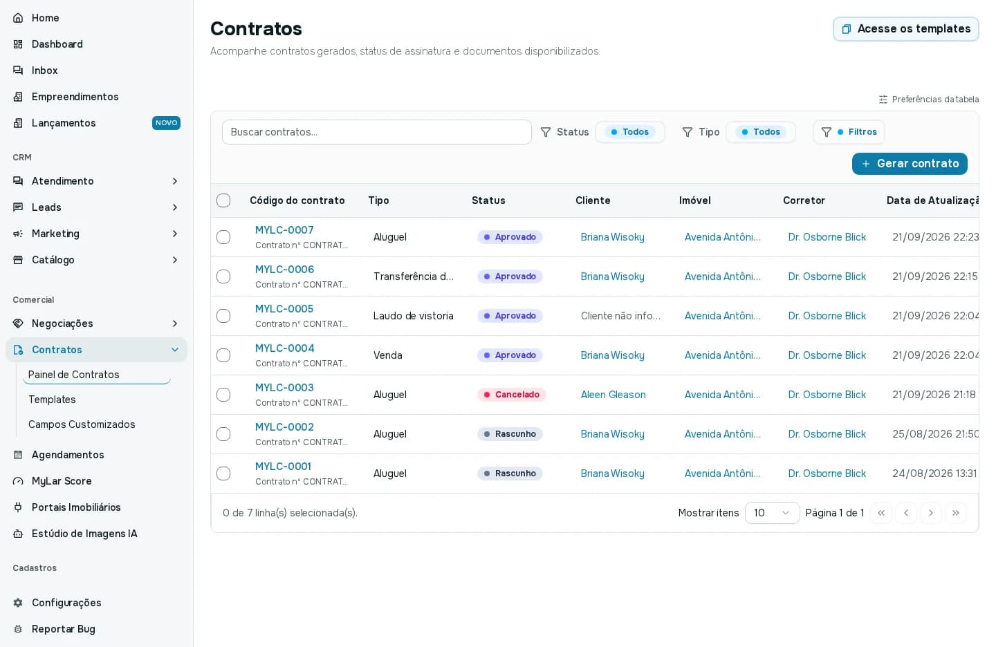Select the Empreendimentos building icon
The height and width of the screenshot is (647, 996).
18,97
